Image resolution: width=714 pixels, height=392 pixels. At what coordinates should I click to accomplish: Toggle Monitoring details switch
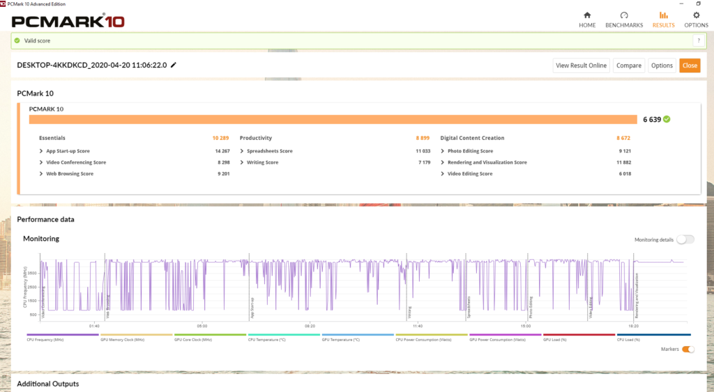point(685,240)
